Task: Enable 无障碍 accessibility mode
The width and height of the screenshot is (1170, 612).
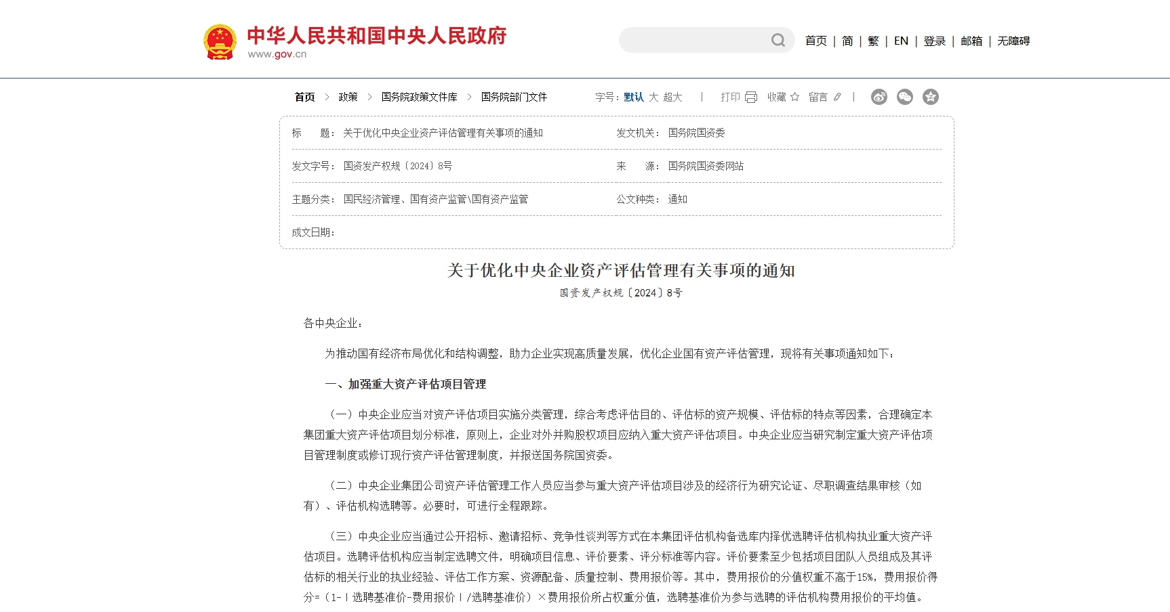Action: click(1013, 41)
